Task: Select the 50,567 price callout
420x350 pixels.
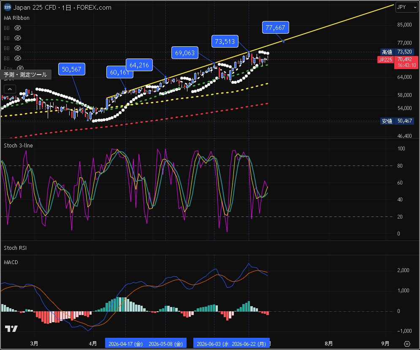Action: [71, 69]
